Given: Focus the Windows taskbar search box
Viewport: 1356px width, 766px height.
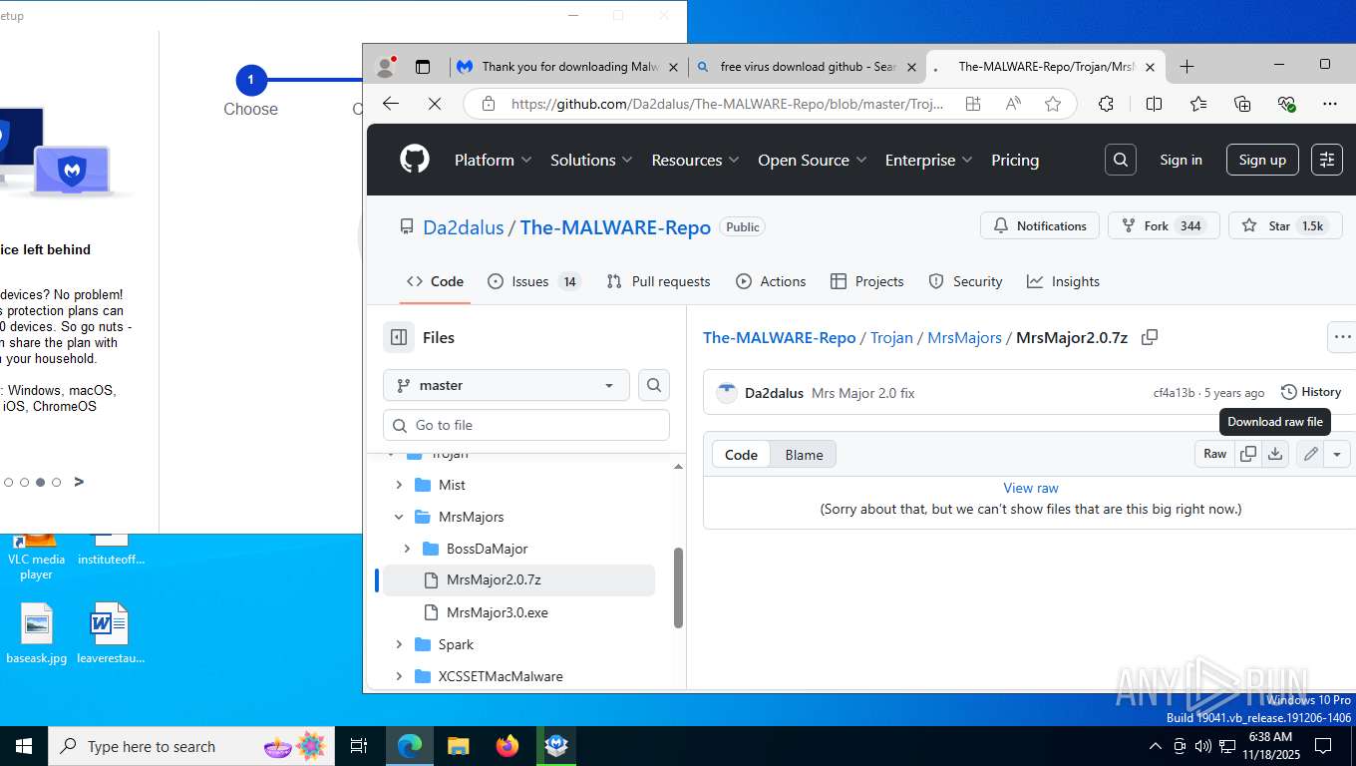Looking at the screenshot, I should click(192, 746).
